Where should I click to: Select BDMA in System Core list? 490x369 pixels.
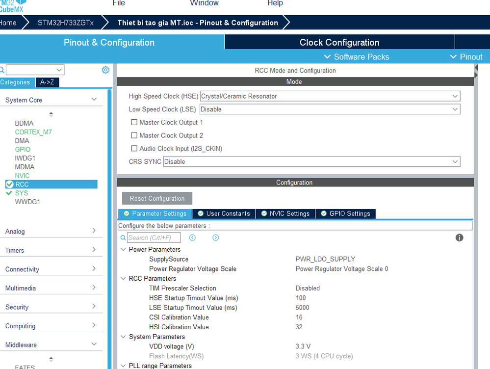[x=24, y=123]
